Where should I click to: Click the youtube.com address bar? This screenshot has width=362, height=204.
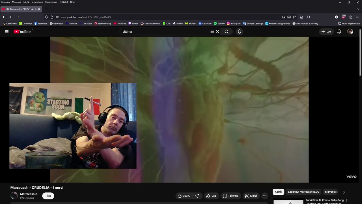point(170,17)
